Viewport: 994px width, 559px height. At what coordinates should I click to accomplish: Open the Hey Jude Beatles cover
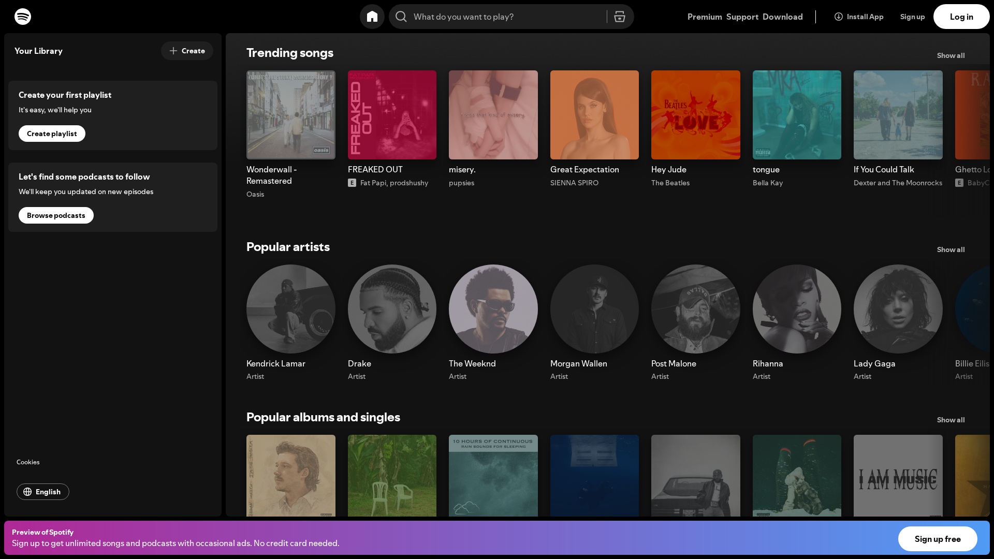pos(696,115)
